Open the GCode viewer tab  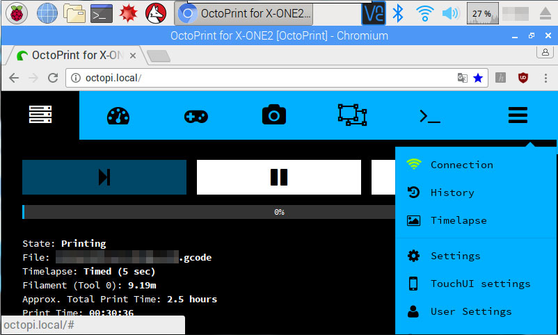click(x=352, y=115)
